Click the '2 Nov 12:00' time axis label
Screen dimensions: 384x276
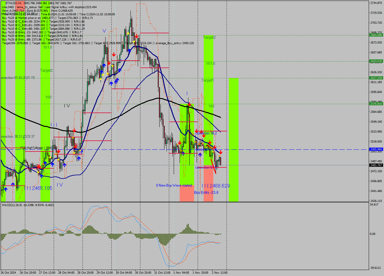click(220, 273)
